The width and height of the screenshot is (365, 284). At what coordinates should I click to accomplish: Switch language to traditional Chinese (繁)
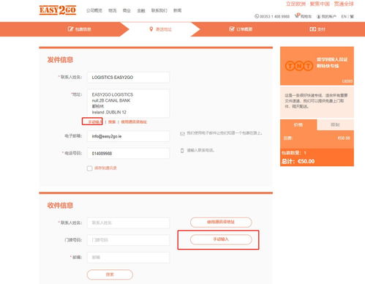tap(352, 17)
